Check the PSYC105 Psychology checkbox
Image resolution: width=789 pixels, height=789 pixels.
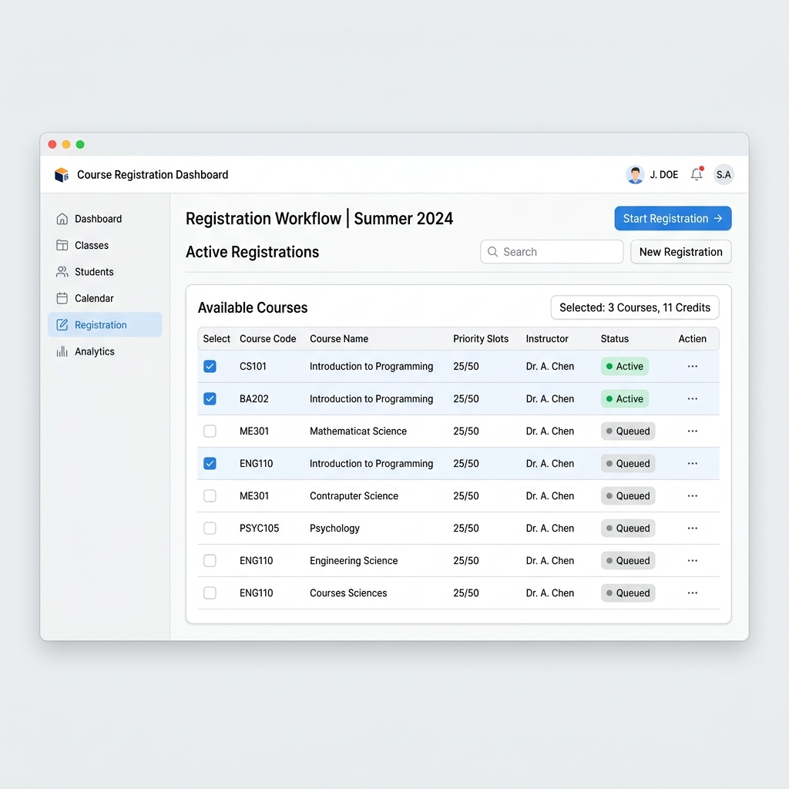[210, 528]
